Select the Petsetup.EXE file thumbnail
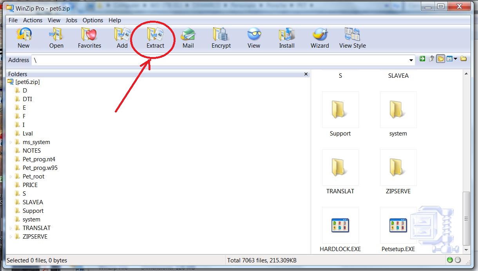 (398, 225)
